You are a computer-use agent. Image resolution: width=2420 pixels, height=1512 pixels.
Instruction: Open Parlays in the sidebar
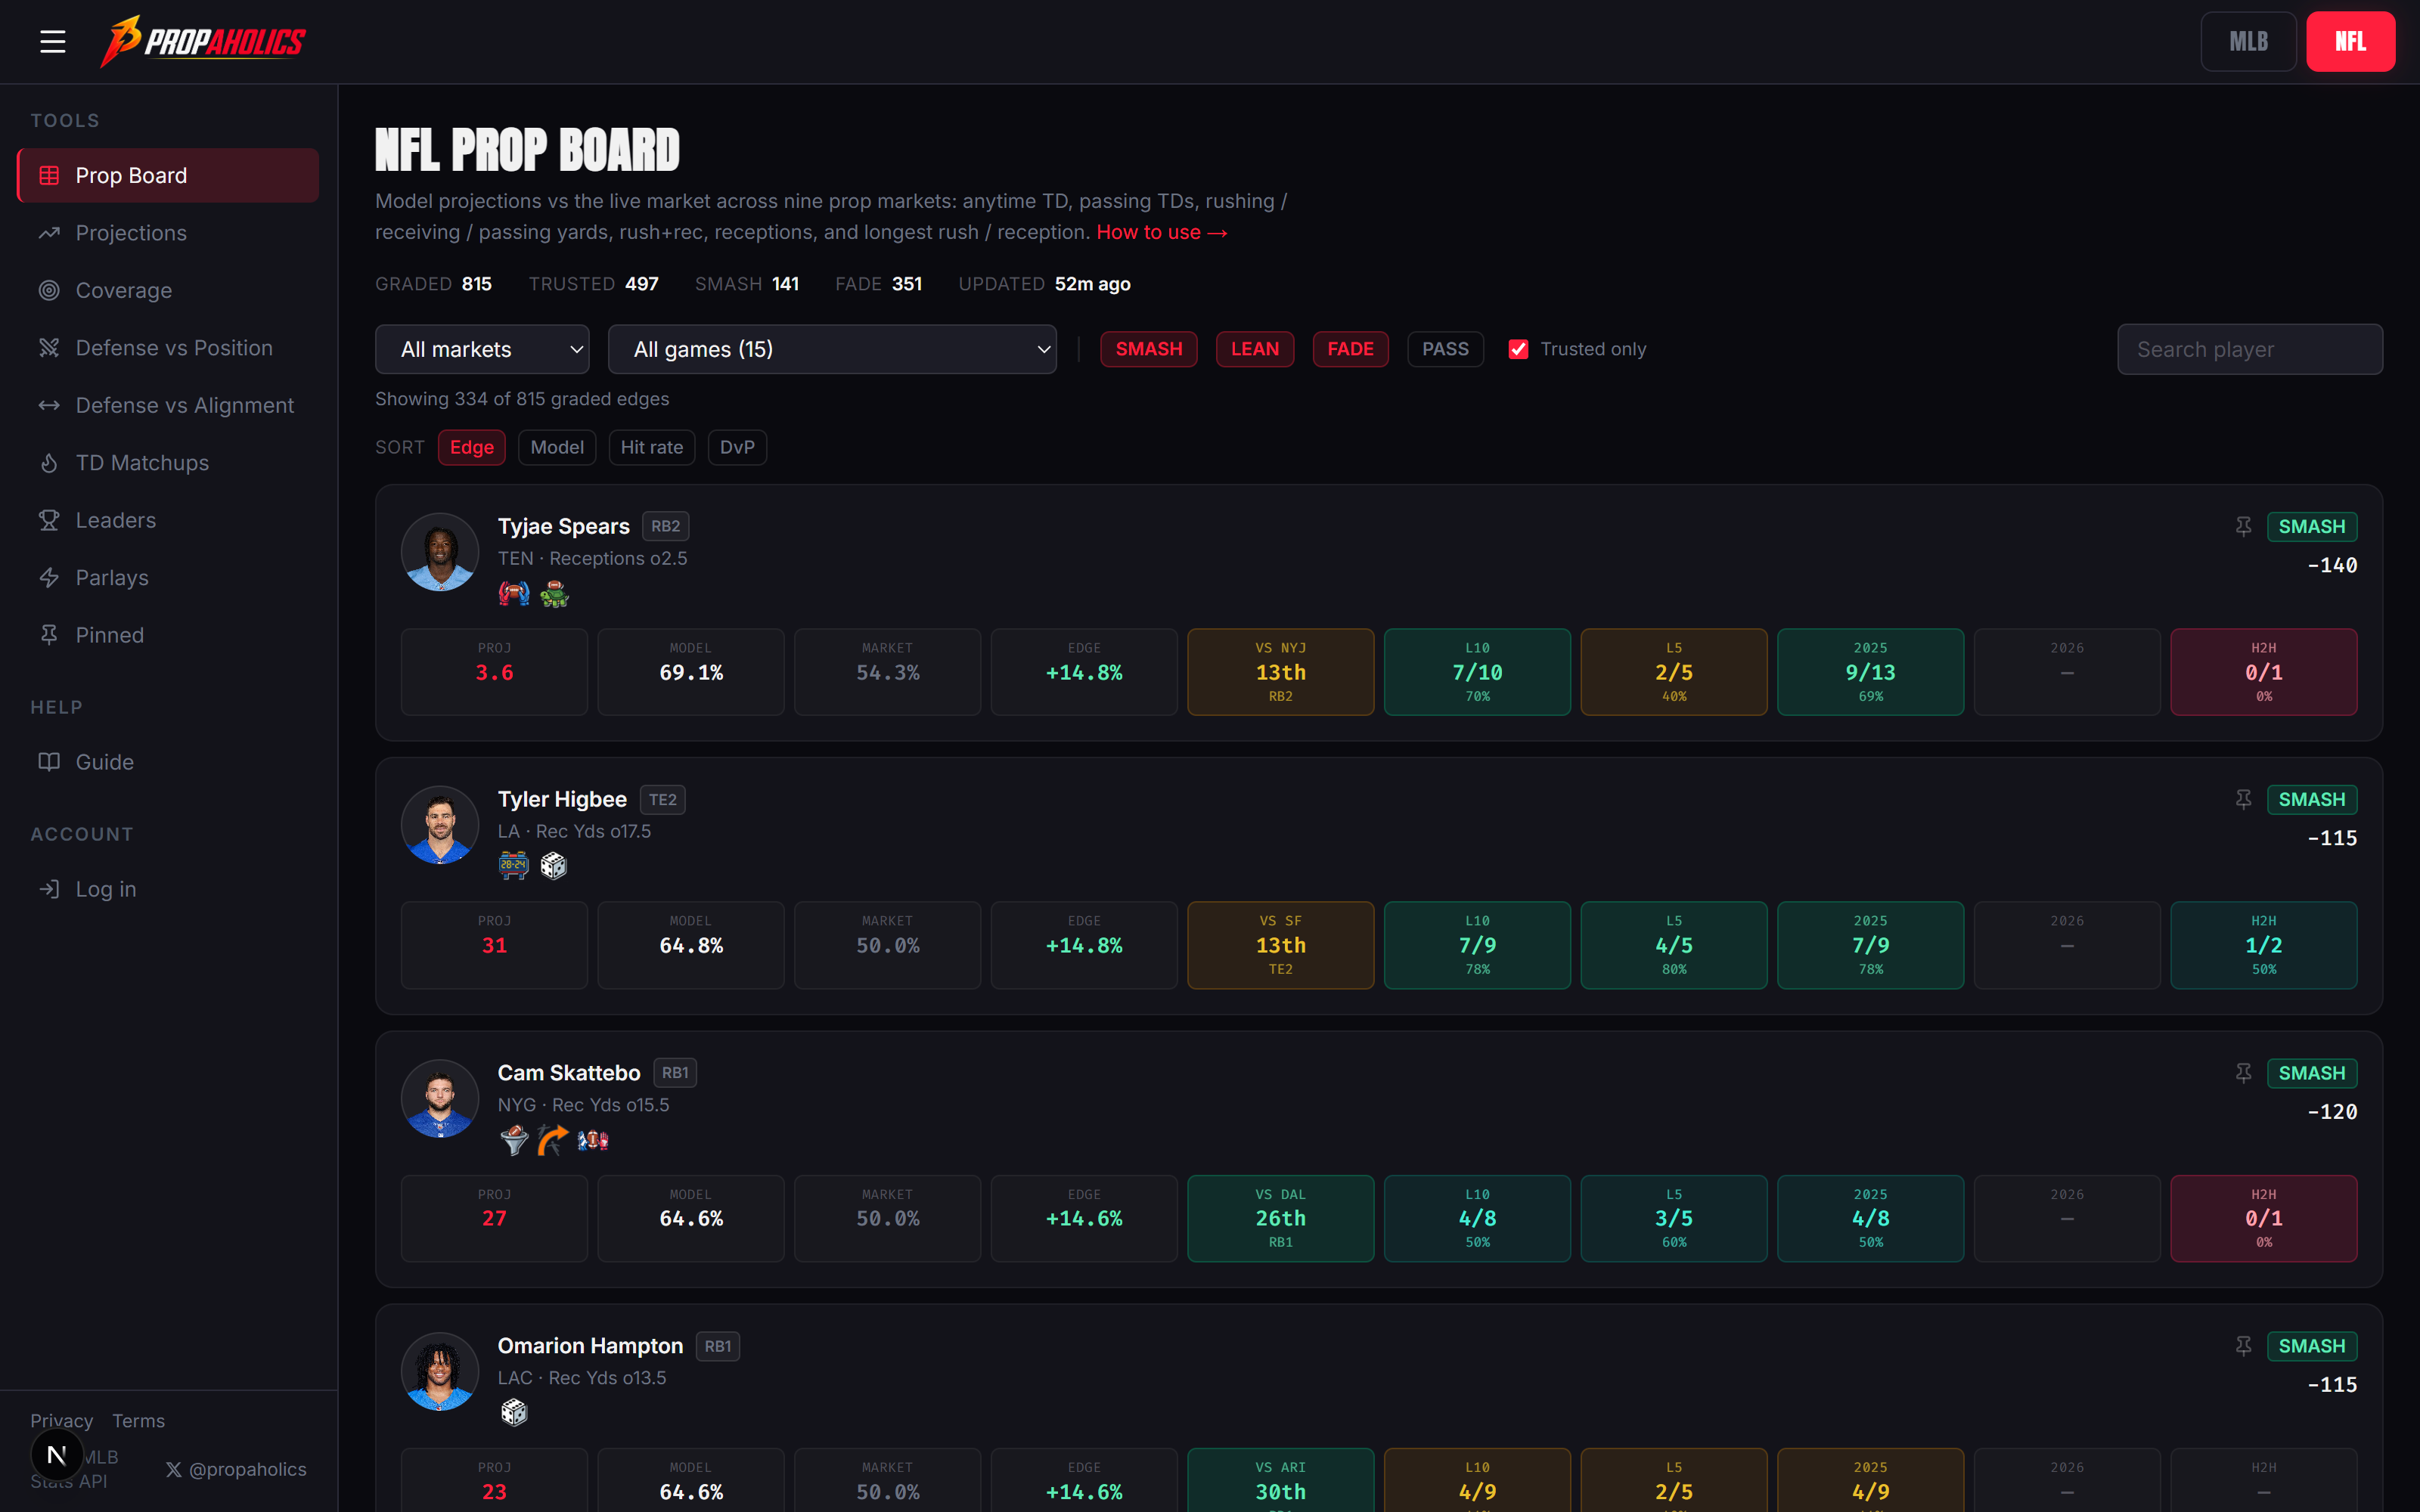(168, 578)
